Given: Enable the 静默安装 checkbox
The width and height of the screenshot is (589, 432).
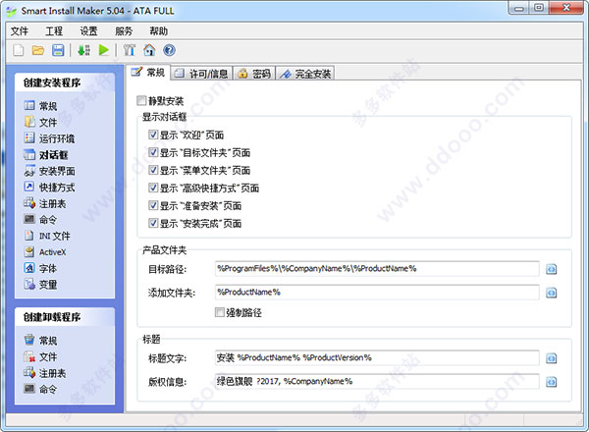Looking at the screenshot, I should click(x=141, y=100).
